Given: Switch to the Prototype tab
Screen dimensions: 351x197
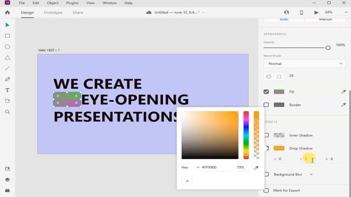Looking at the screenshot, I should [53, 13].
